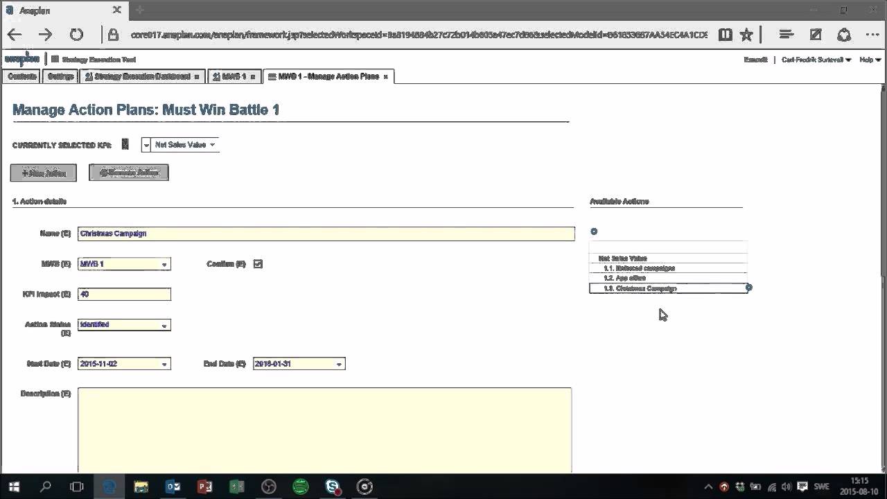Click the KPI Impact input field
Viewport: 887px width, 499px height.
(x=124, y=295)
